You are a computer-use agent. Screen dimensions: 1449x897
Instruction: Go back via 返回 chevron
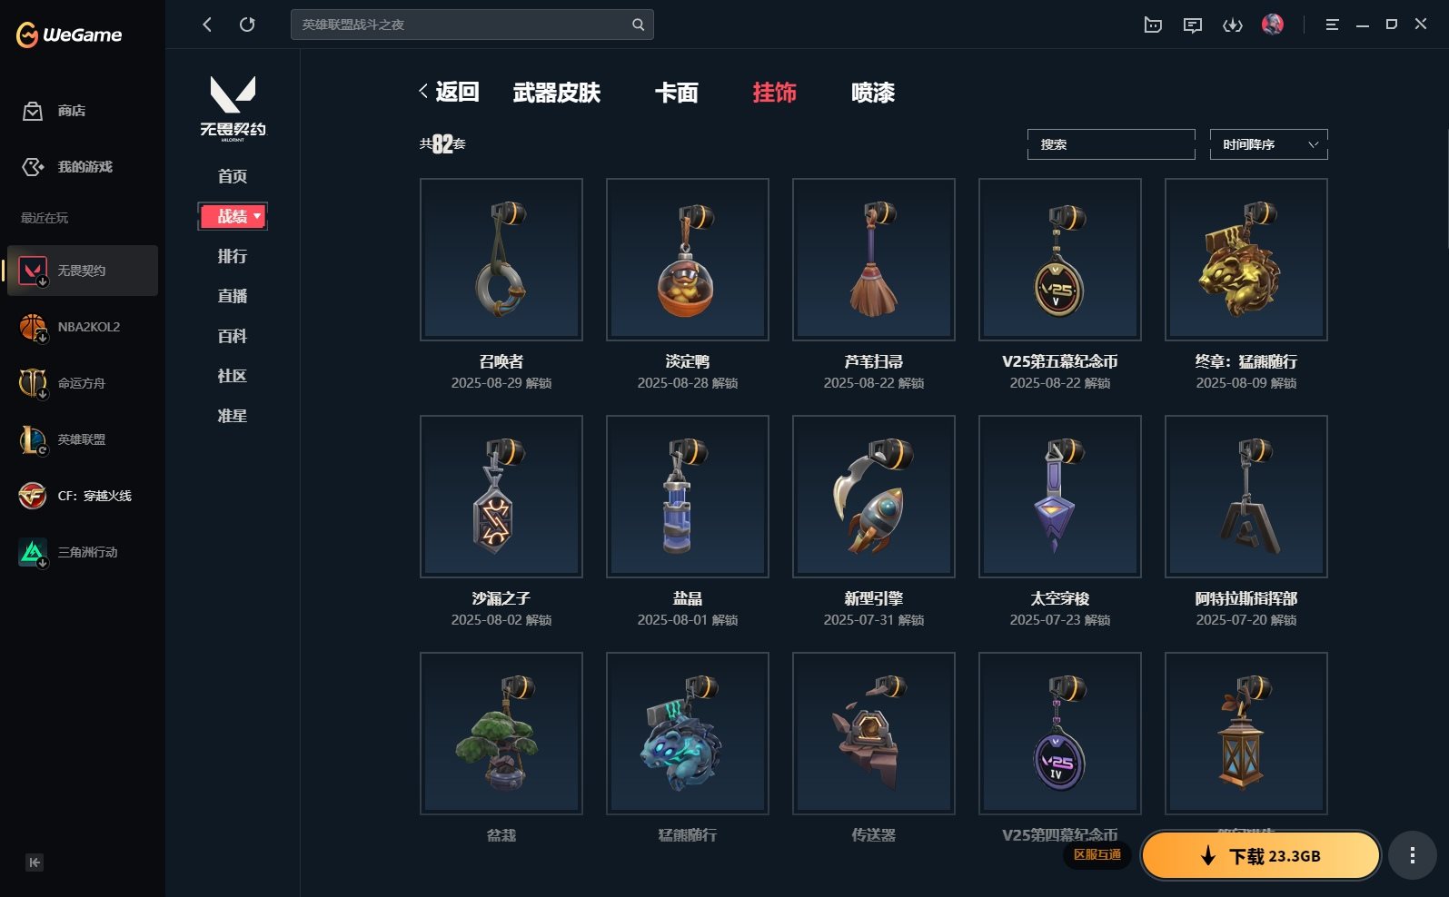click(x=449, y=92)
